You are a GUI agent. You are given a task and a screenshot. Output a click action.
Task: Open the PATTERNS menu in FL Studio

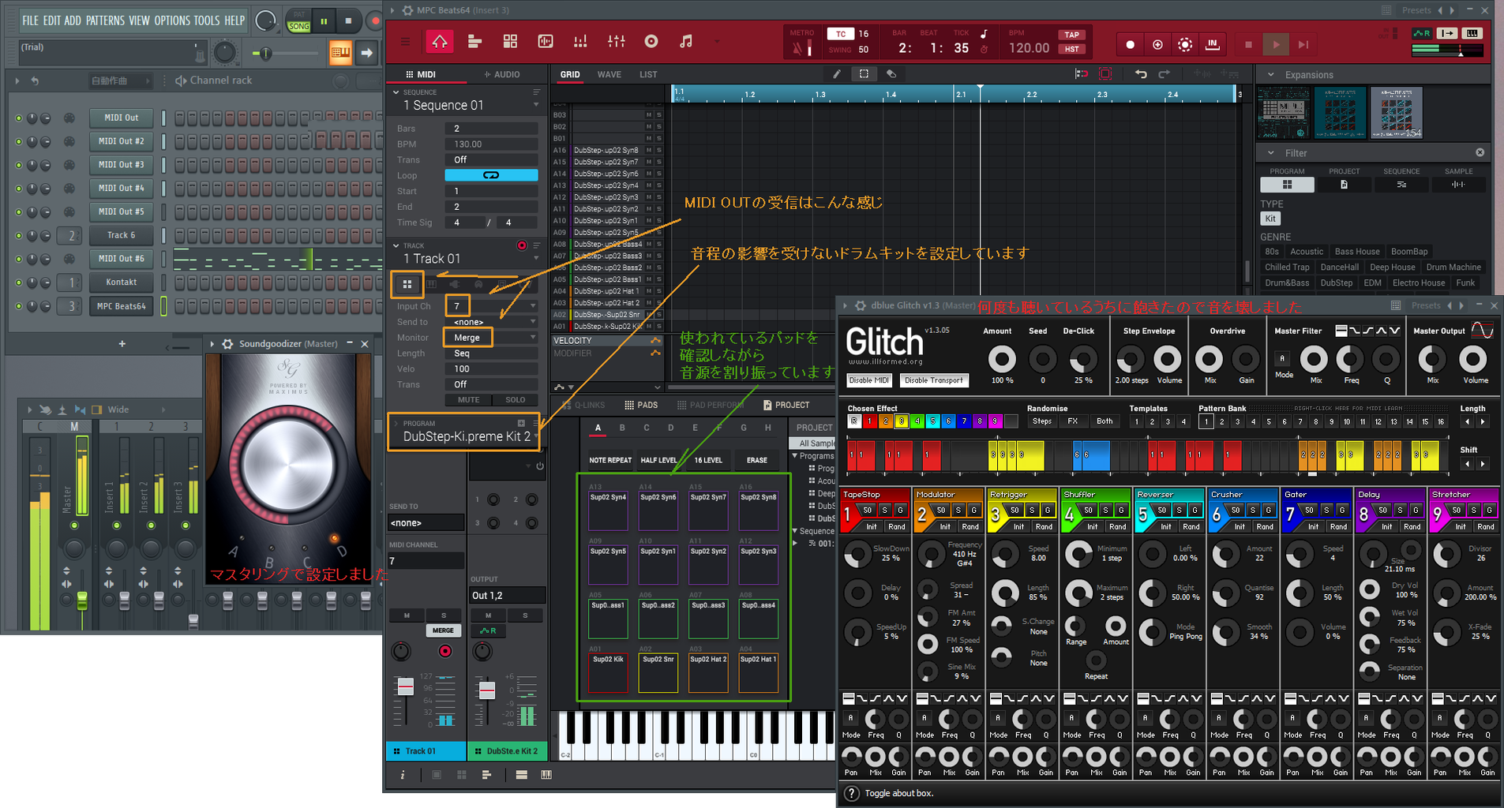point(106,21)
